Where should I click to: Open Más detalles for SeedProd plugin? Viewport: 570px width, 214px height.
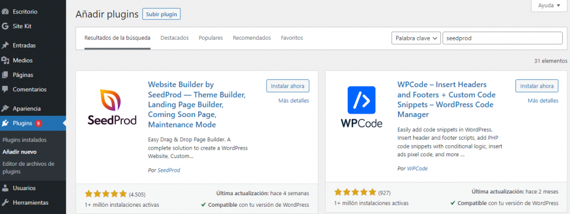(294, 101)
